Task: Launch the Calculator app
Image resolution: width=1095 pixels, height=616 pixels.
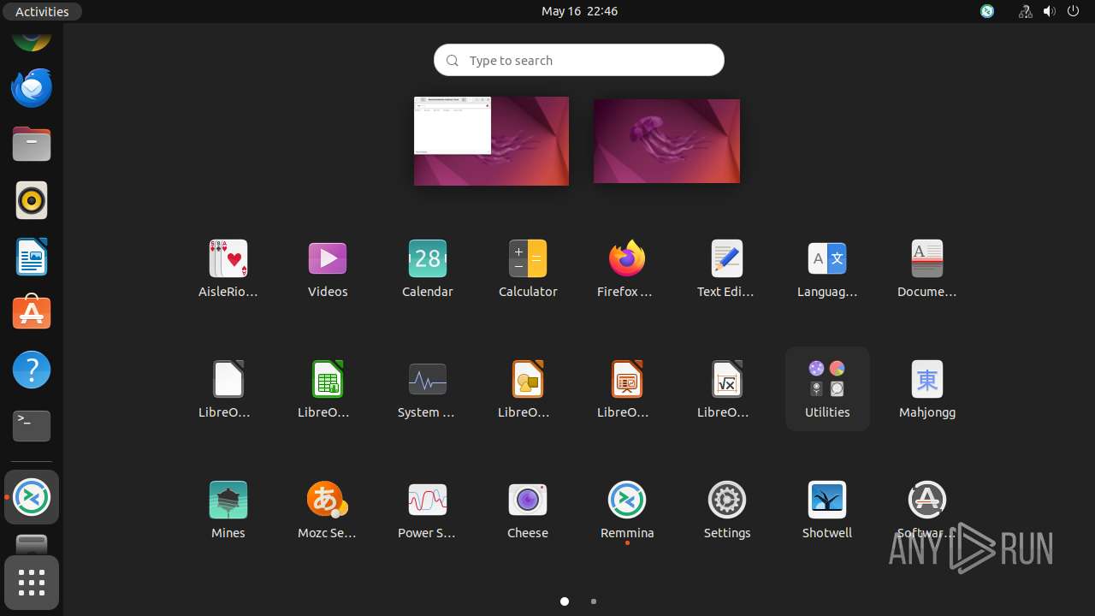Action: click(x=528, y=268)
